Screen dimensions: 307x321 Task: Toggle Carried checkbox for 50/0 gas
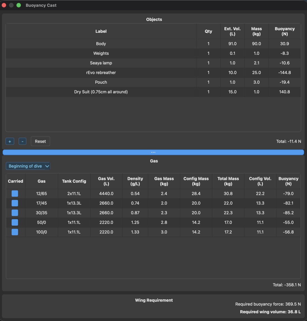(15, 222)
